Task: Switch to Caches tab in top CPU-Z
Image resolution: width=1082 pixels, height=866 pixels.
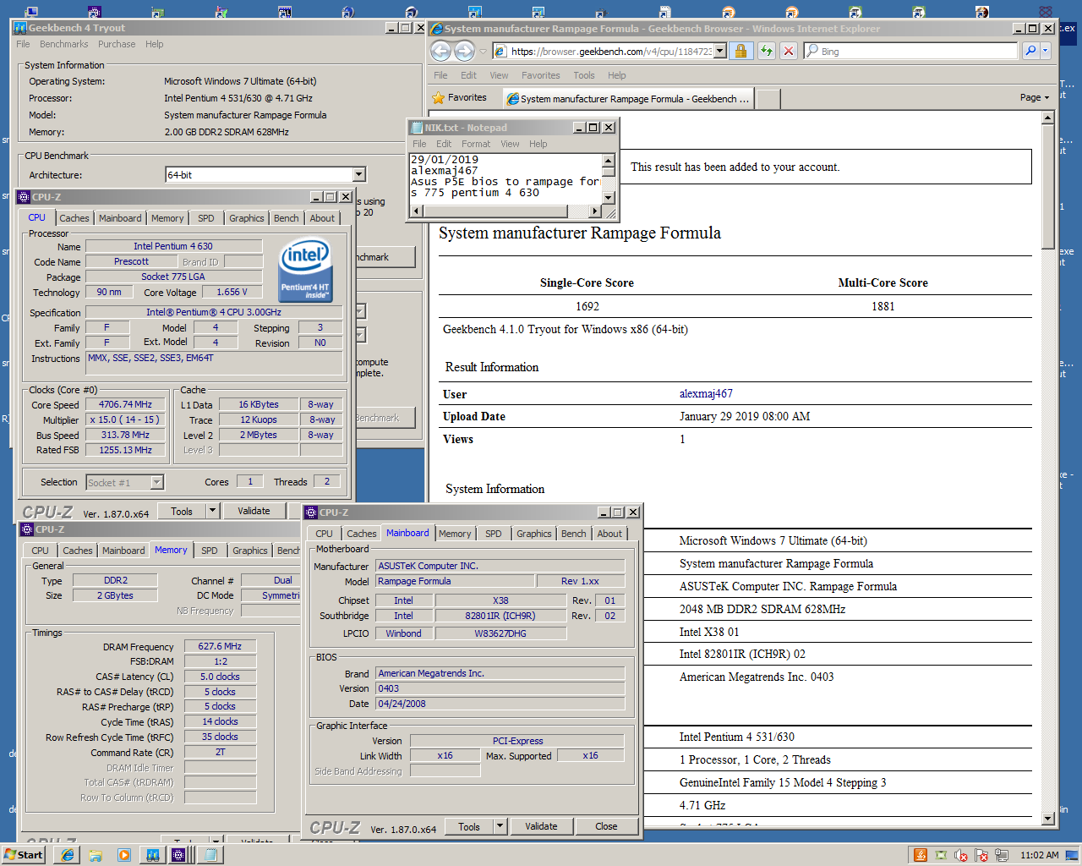Action: pyautogui.click(x=74, y=218)
